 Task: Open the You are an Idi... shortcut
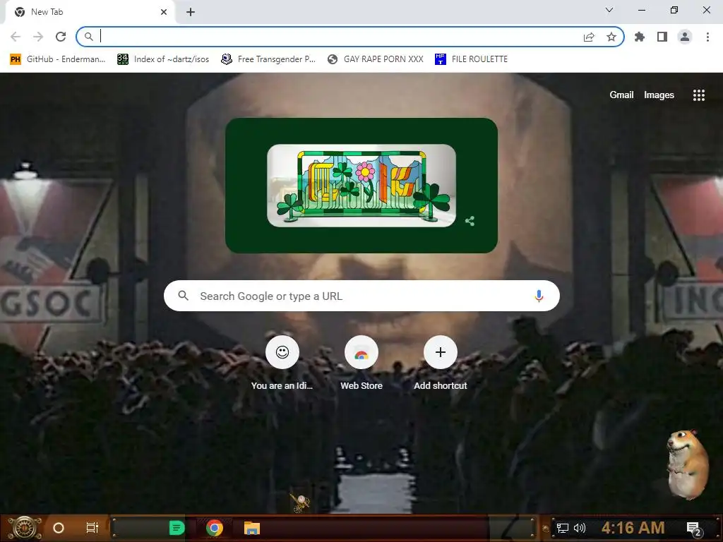pos(282,363)
